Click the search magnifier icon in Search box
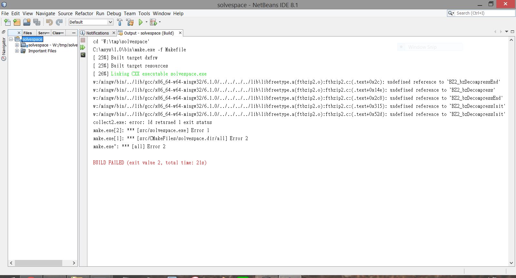 (x=451, y=13)
